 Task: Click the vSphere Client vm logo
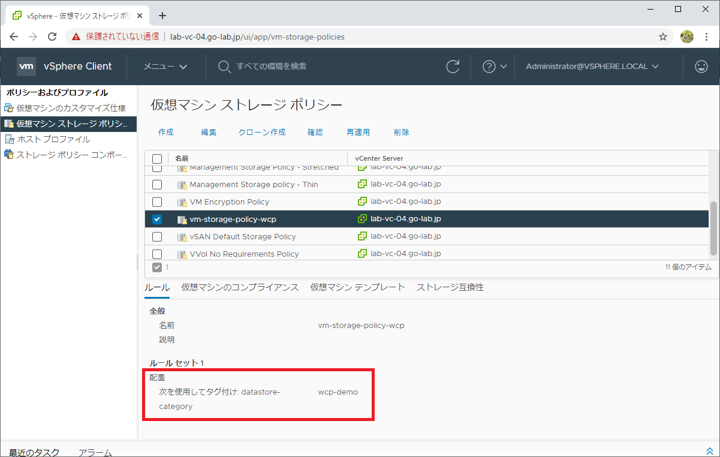26,67
